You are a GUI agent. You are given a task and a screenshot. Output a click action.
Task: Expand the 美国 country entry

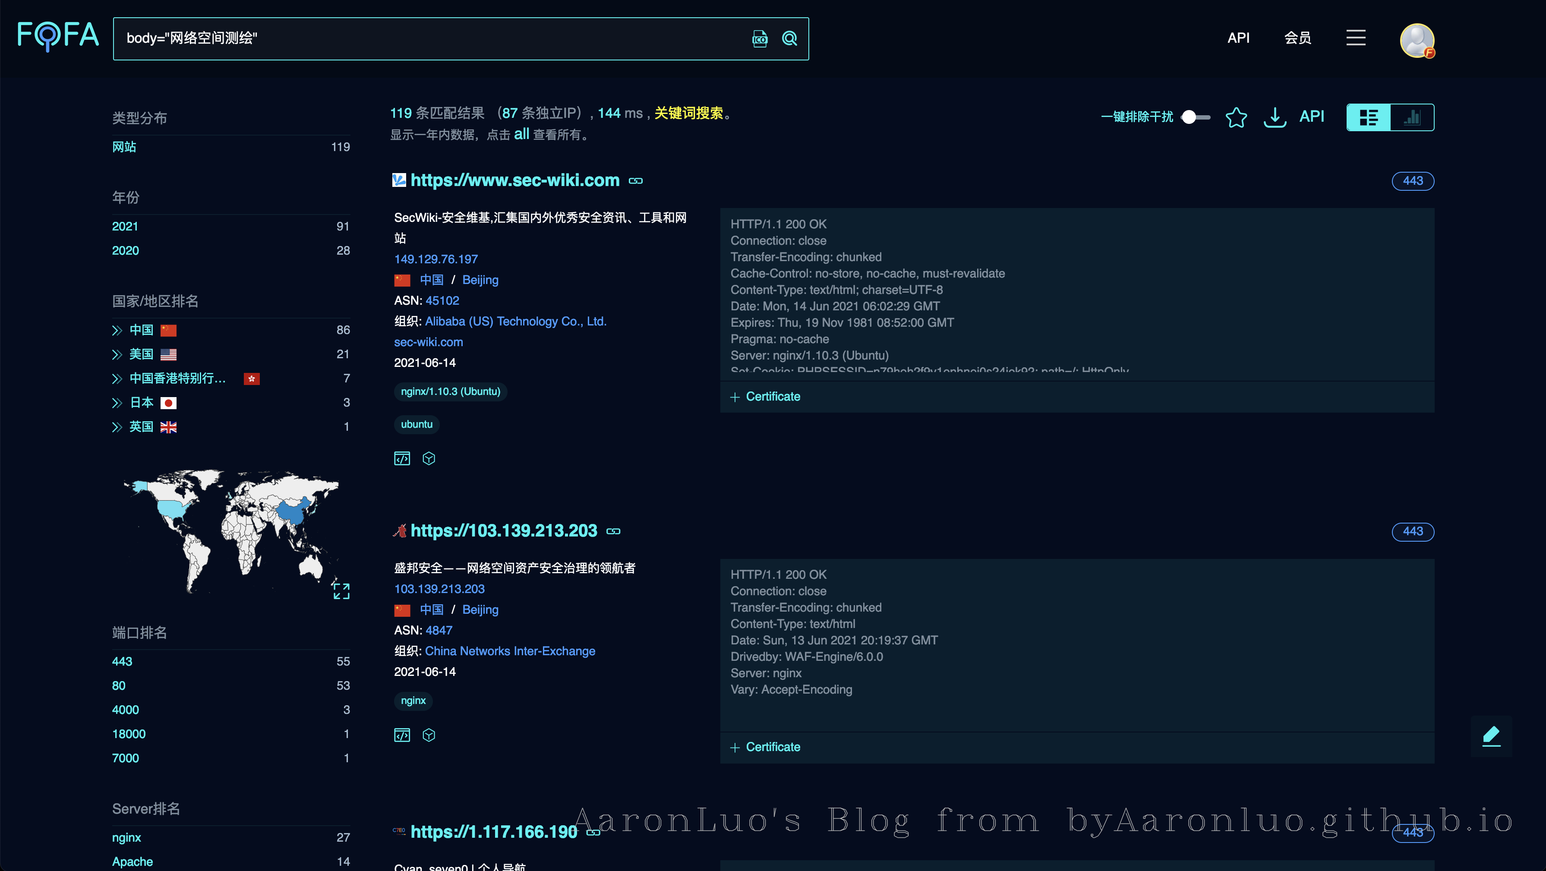(x=117, y=355)
